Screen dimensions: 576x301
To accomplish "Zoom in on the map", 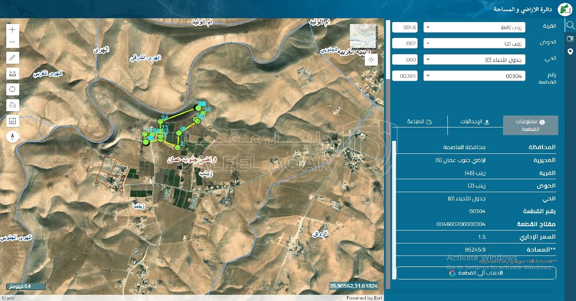I will [12, 30].
